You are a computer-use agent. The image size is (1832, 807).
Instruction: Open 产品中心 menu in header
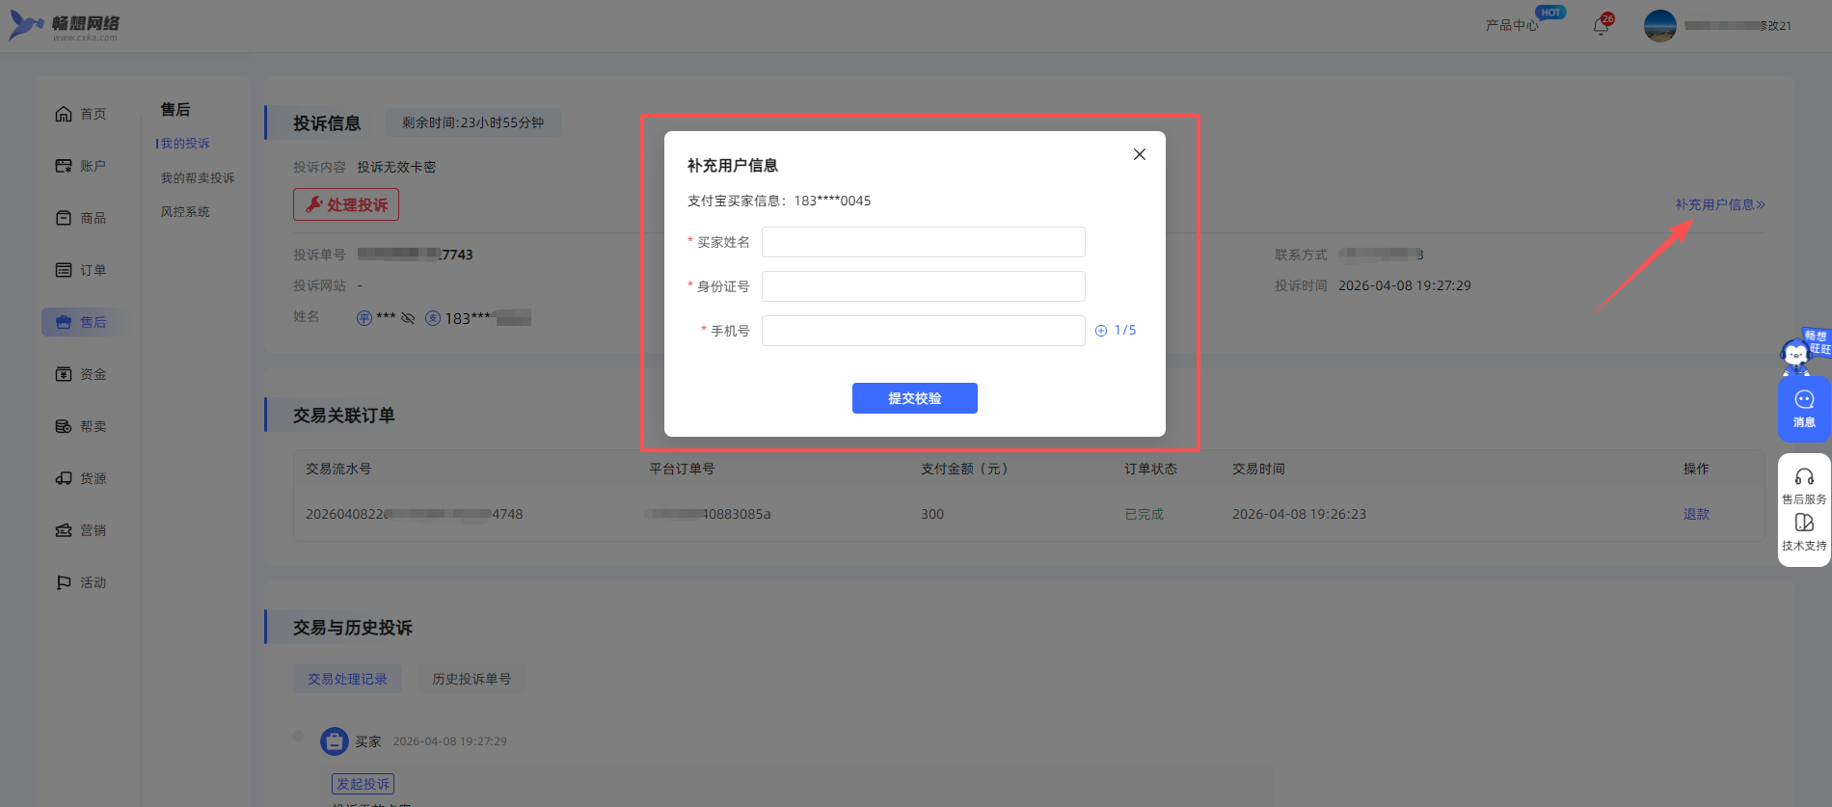point(1511,25)
